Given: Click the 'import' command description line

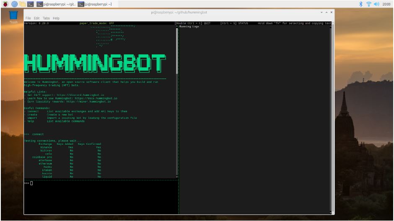Looking at the screenshot, I should tap(80, 118).
